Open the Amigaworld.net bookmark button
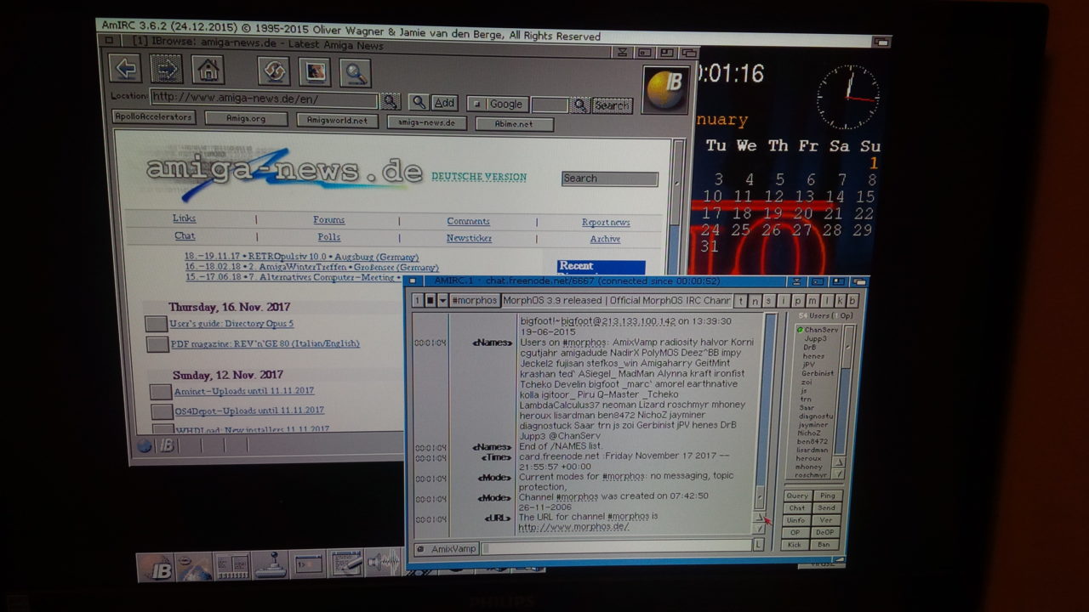Screen dimensions: 1089x612 [x=337, y=121]
